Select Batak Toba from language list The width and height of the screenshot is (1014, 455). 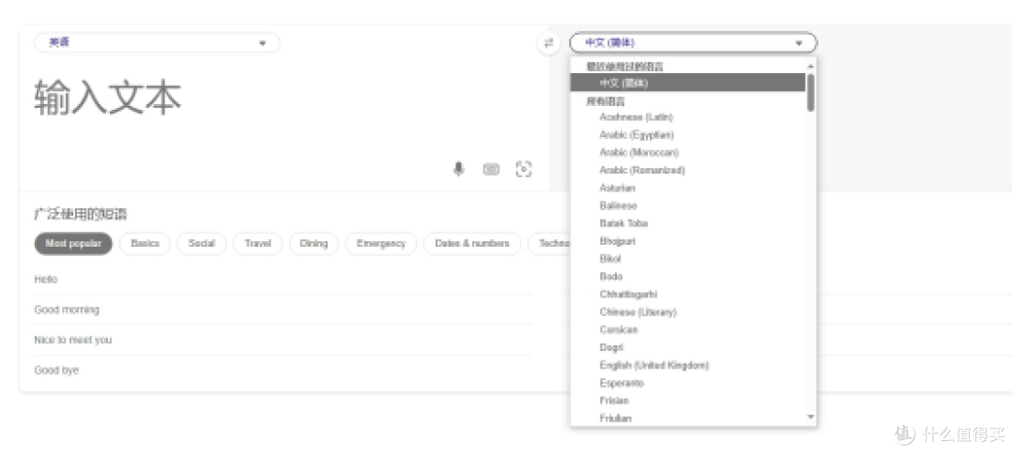pos(623,223)
